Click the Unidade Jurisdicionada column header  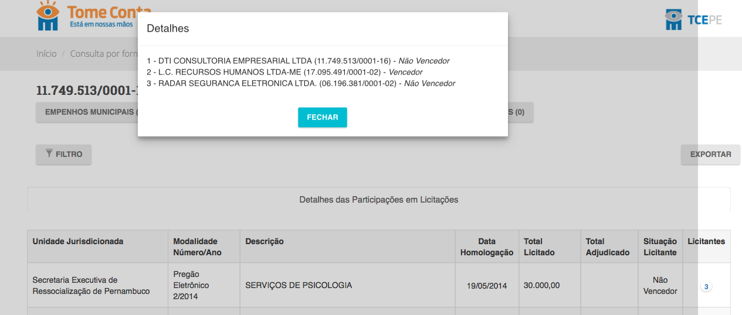(77, 241)
